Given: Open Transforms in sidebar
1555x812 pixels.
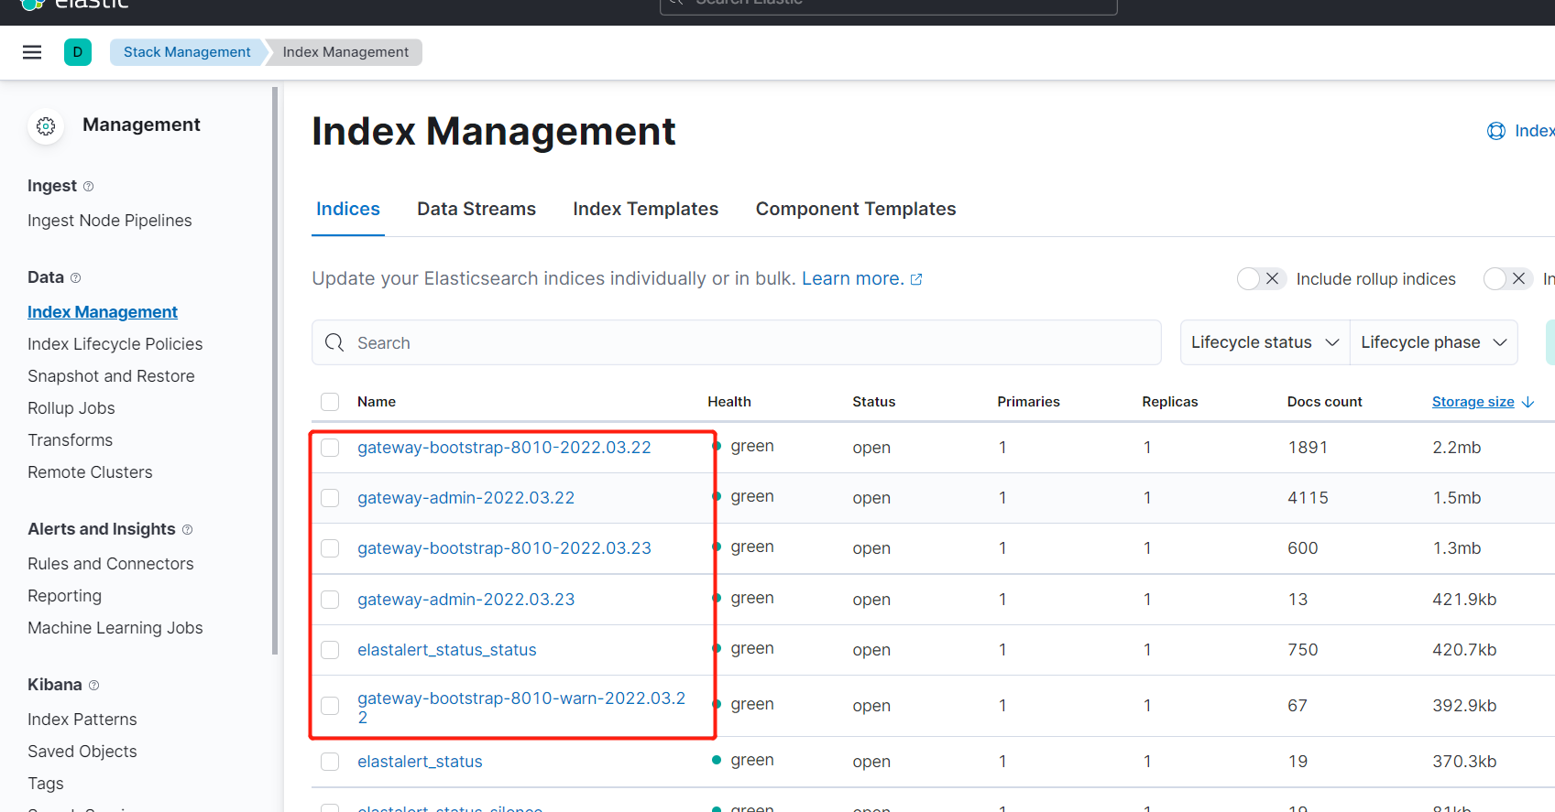Looking at the screenshot, I should coord(71,440).
